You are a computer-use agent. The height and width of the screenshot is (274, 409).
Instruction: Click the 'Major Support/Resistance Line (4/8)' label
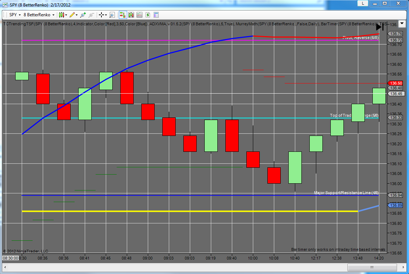coord(346,193)
